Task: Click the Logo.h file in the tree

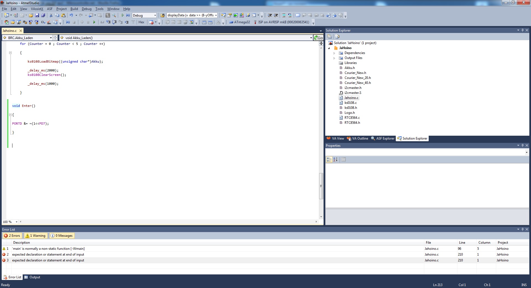Action: point(350,113)
